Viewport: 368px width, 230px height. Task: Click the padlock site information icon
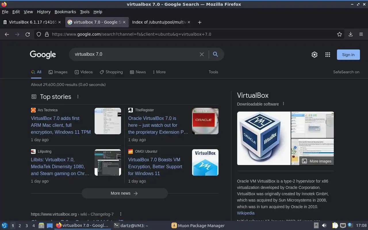pos(47,34)
